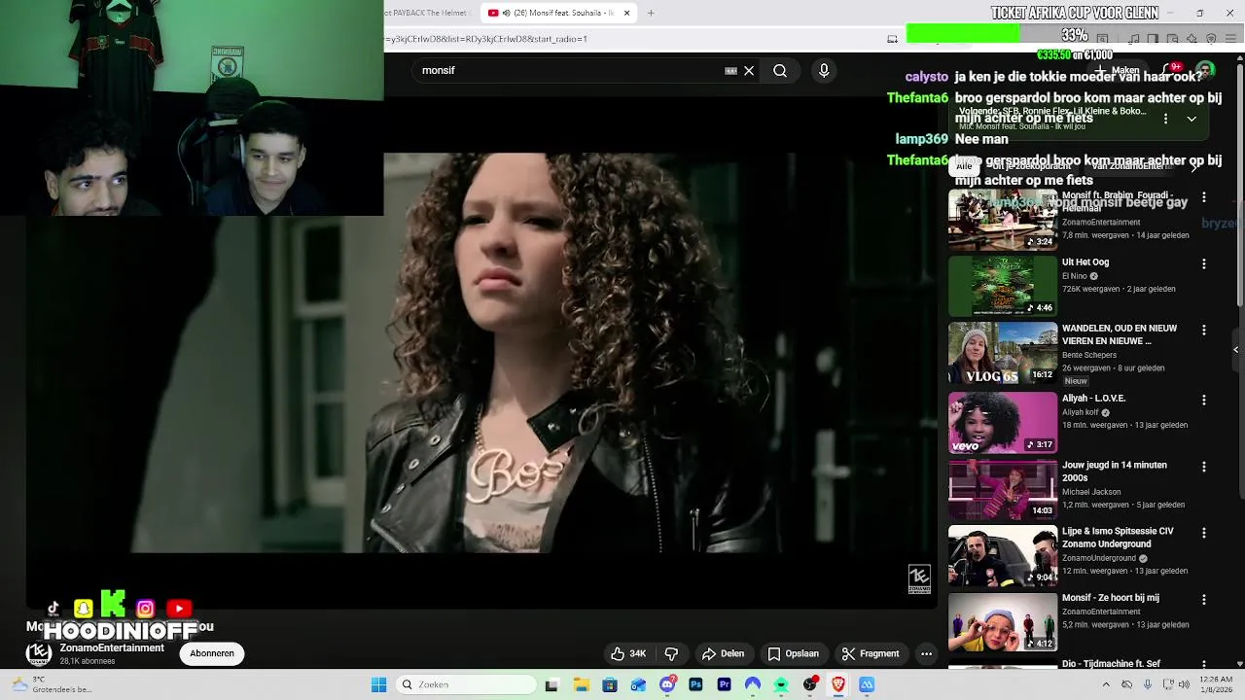The width and height of the screenshot is (1245, 700).
Task: Click the taskbar Zoeken search box
Action: [x=466, y=684]
